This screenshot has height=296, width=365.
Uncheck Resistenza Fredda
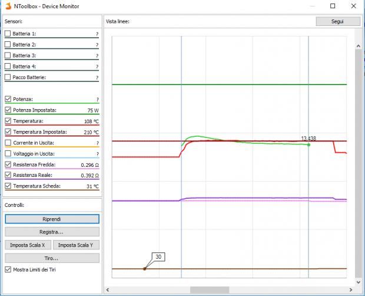[x=8, y=165]
